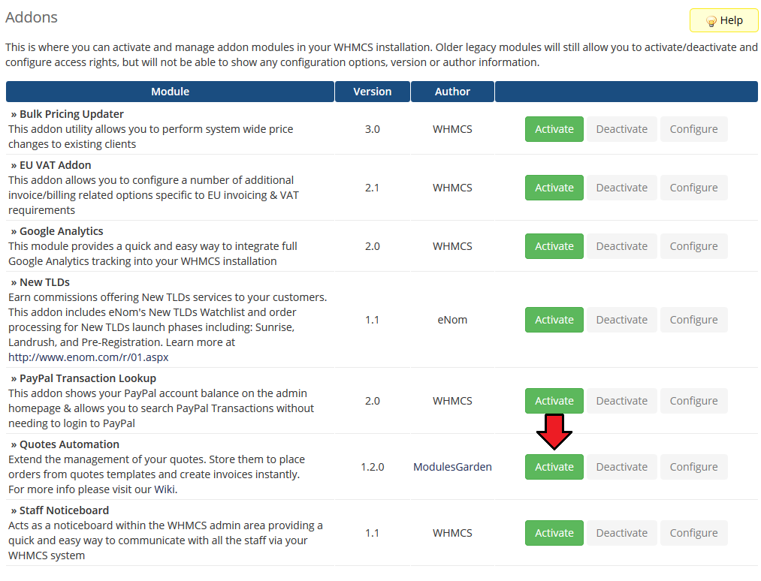Click the Author column header
761x581 pixels.
(x=452, y=92)
